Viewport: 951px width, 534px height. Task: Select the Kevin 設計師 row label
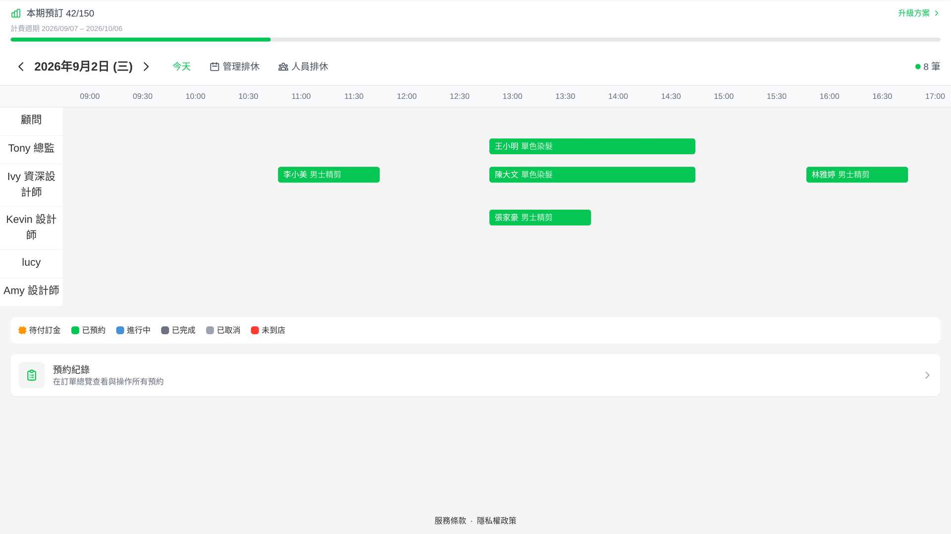pos(31,227)
